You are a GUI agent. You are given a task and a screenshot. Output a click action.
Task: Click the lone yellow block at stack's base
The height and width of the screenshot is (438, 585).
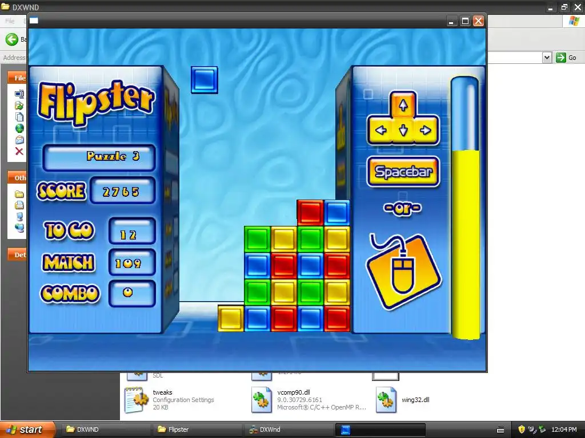click(x=231, y=318)
